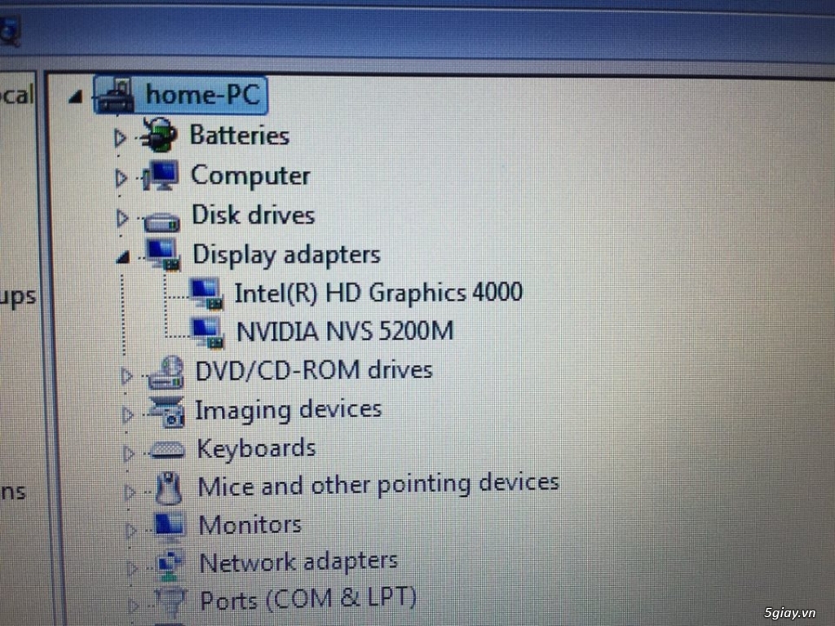Screen dimensions: 835x626
Task: Collapse the home-PC root node
Action: tap(76, 96)
